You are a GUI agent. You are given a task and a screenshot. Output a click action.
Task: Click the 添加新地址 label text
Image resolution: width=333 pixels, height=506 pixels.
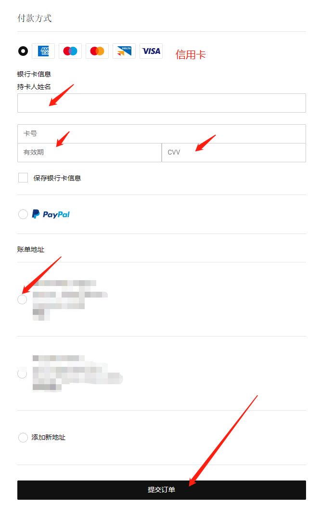[x=49, y=438]
